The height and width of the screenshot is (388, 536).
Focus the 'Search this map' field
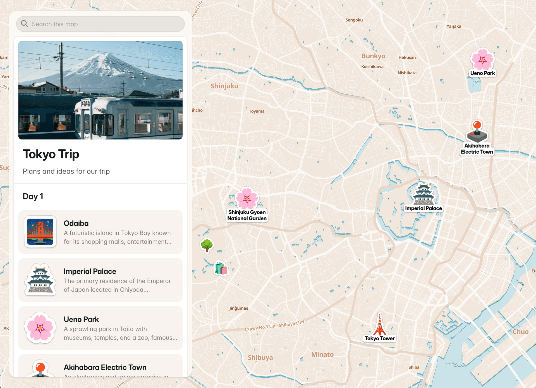[106, 24]
